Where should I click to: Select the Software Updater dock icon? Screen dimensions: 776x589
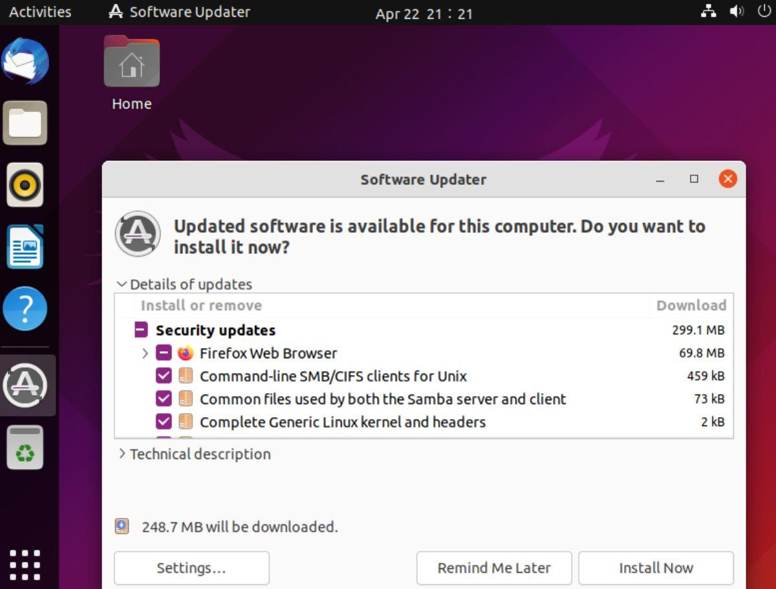pyautogui.click(x=26, y=385)
